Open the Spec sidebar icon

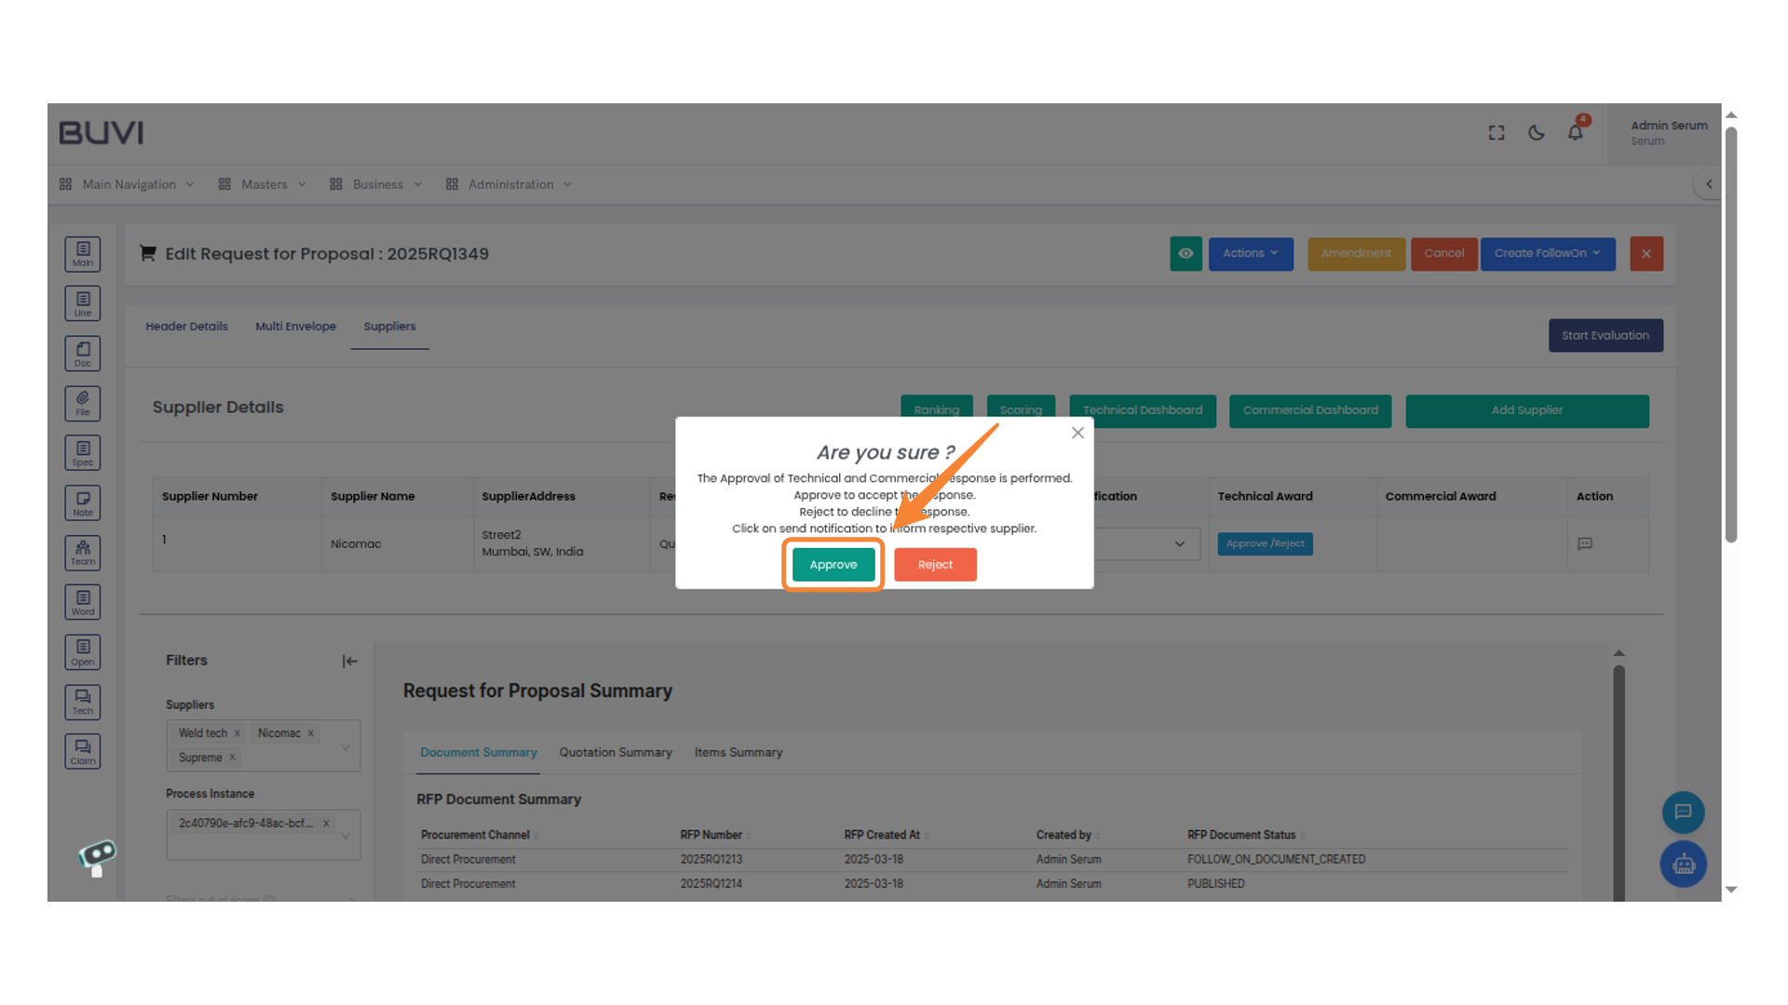tap(83, 453)
